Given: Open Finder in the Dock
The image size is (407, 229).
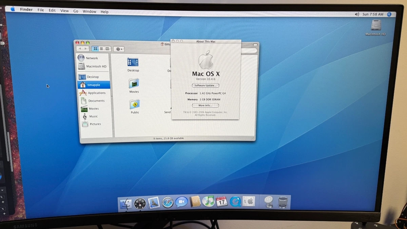Looking at the screenshot, I should point(126,203).
